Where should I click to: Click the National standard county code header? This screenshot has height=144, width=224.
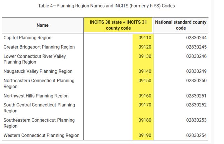point(181,25)
